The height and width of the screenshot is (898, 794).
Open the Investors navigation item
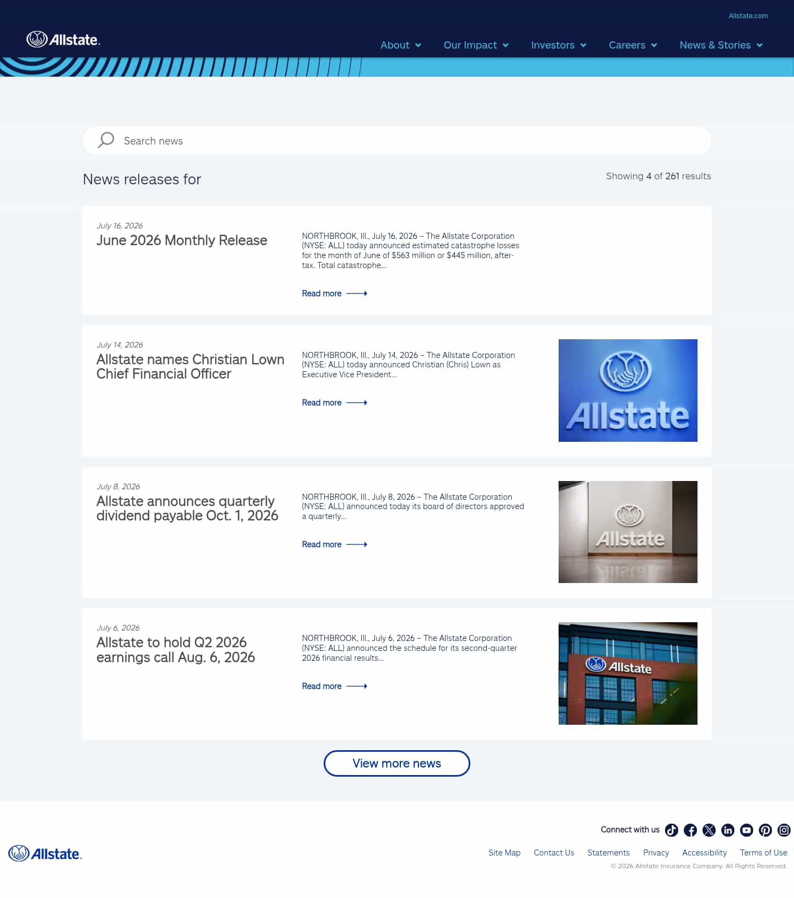(553, 45)
